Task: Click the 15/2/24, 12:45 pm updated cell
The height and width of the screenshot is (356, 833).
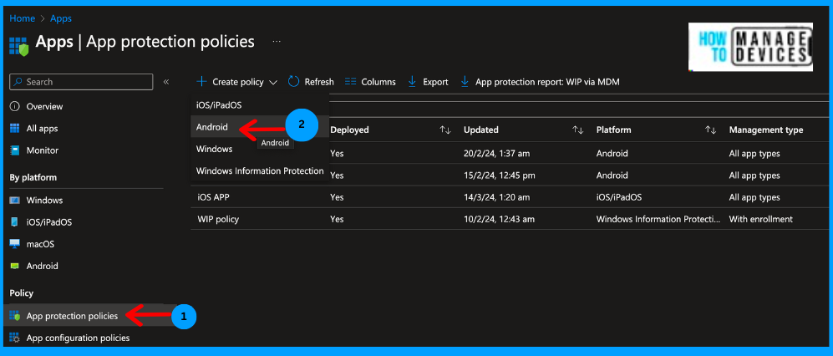Action: coord(500,175)
